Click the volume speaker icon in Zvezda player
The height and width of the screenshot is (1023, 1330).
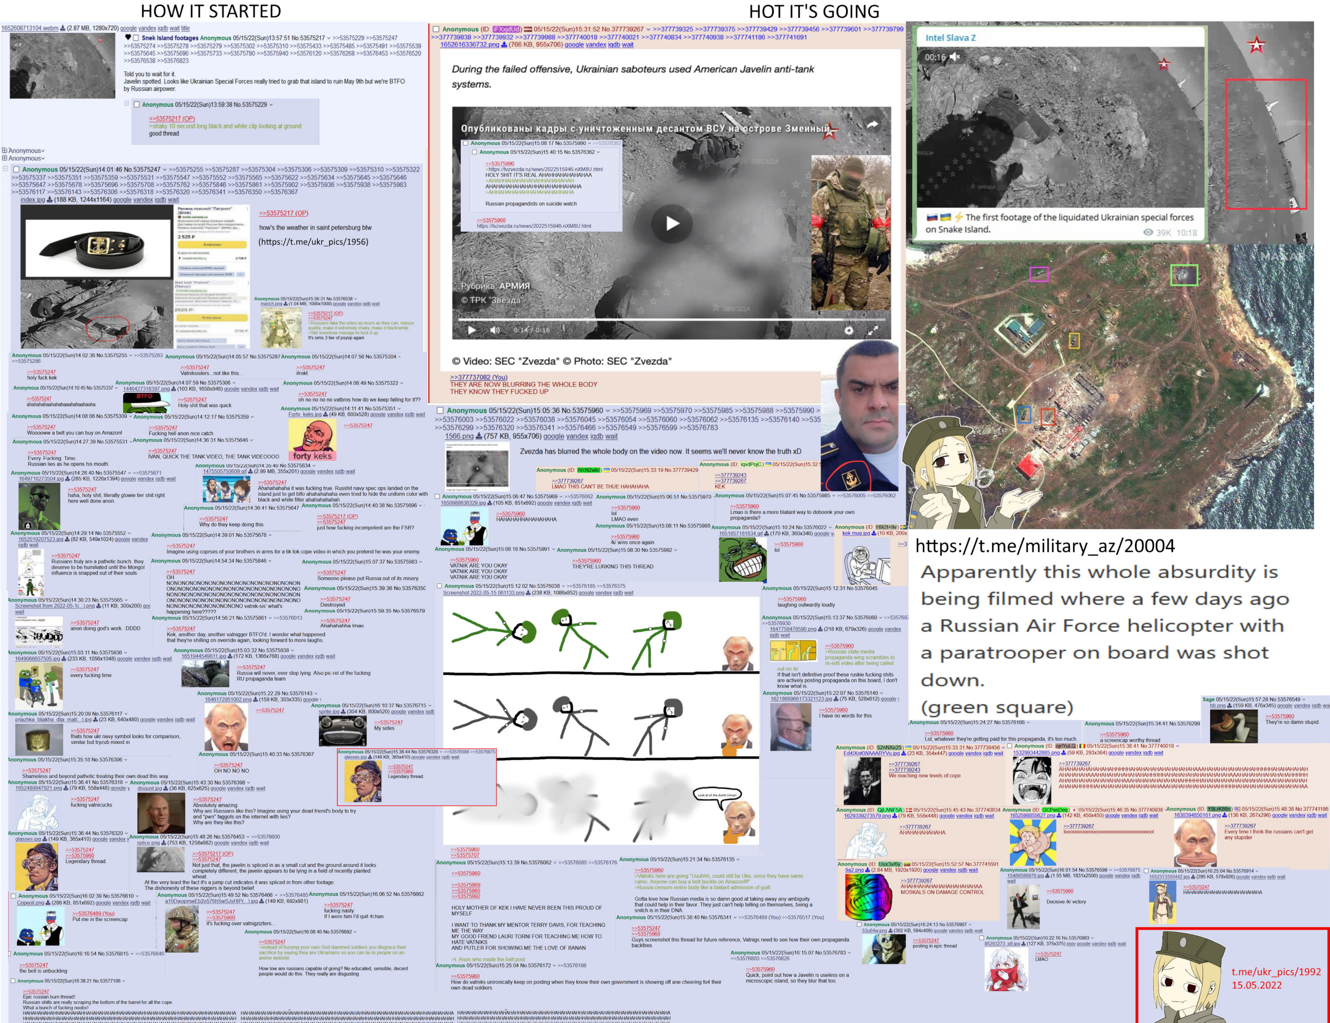click(x=494, y=331)
